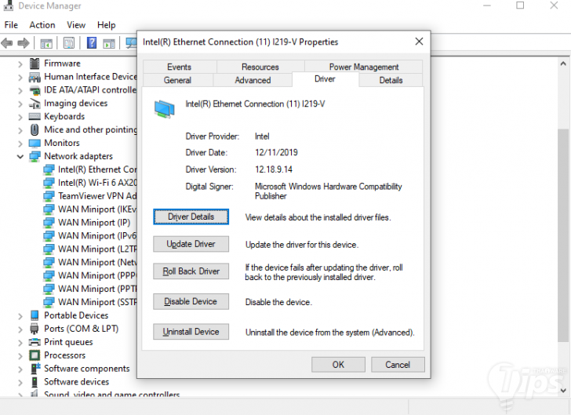The image size is (571, 415).
Task: Dismiss dialog with Cancel button
Action: pyautogui.click(x=398, y=365)
